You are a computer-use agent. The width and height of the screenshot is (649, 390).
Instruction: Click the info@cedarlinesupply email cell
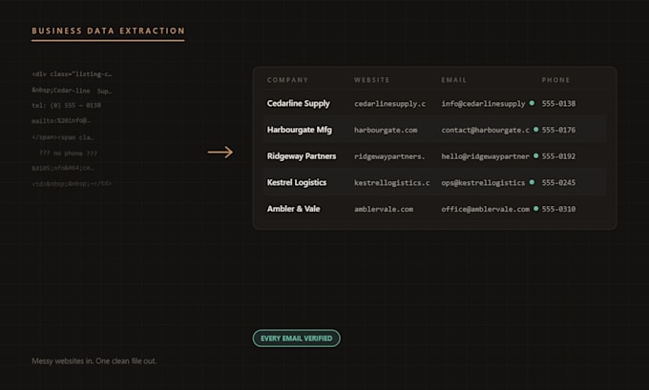pyautogui.click(x=483, y=104)
